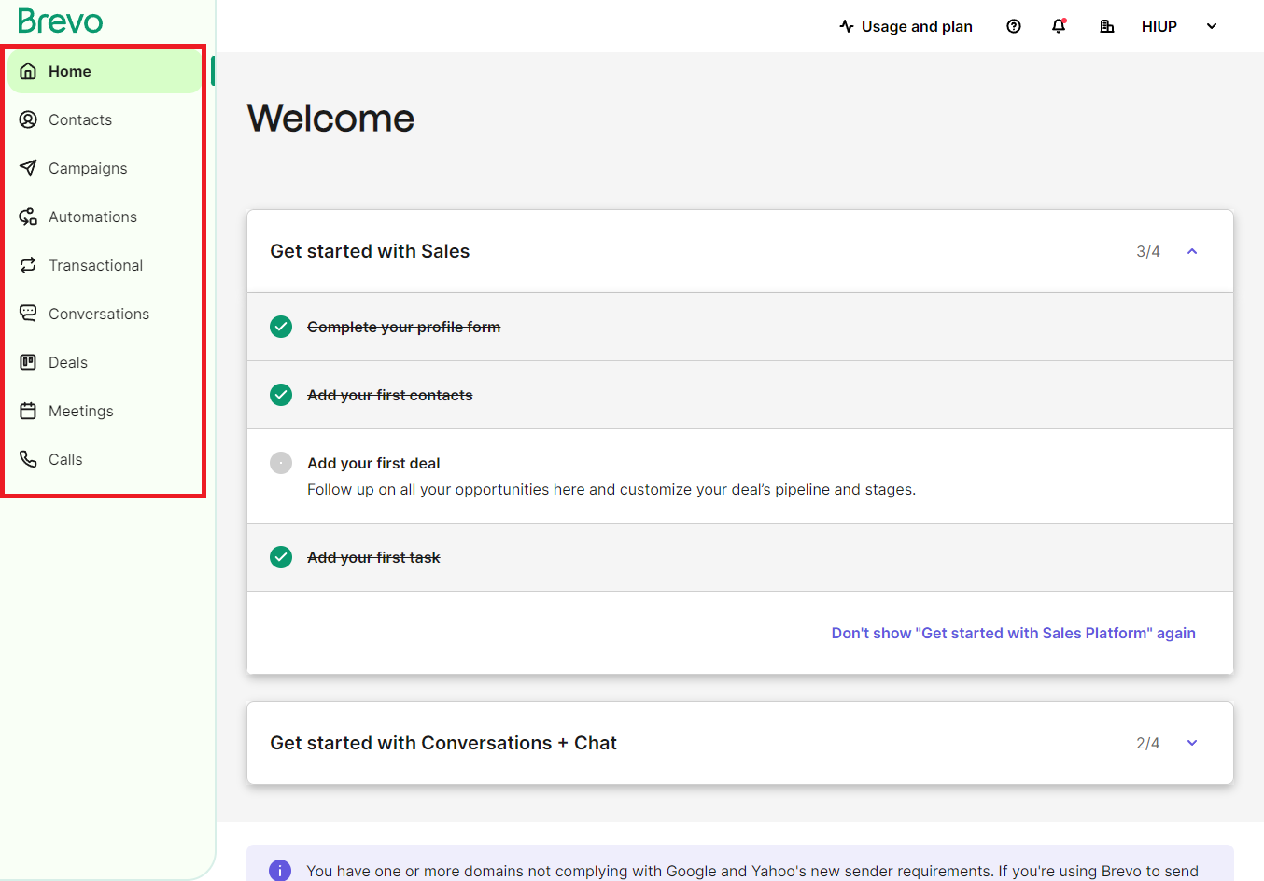Image resolution: width=1264 pixels, height=881 pixels.
Task: Click the Get started with Conversations + Chat heading
Action: (443, 743)
